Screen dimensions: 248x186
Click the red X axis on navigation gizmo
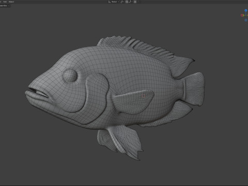(x=242, y=16)
